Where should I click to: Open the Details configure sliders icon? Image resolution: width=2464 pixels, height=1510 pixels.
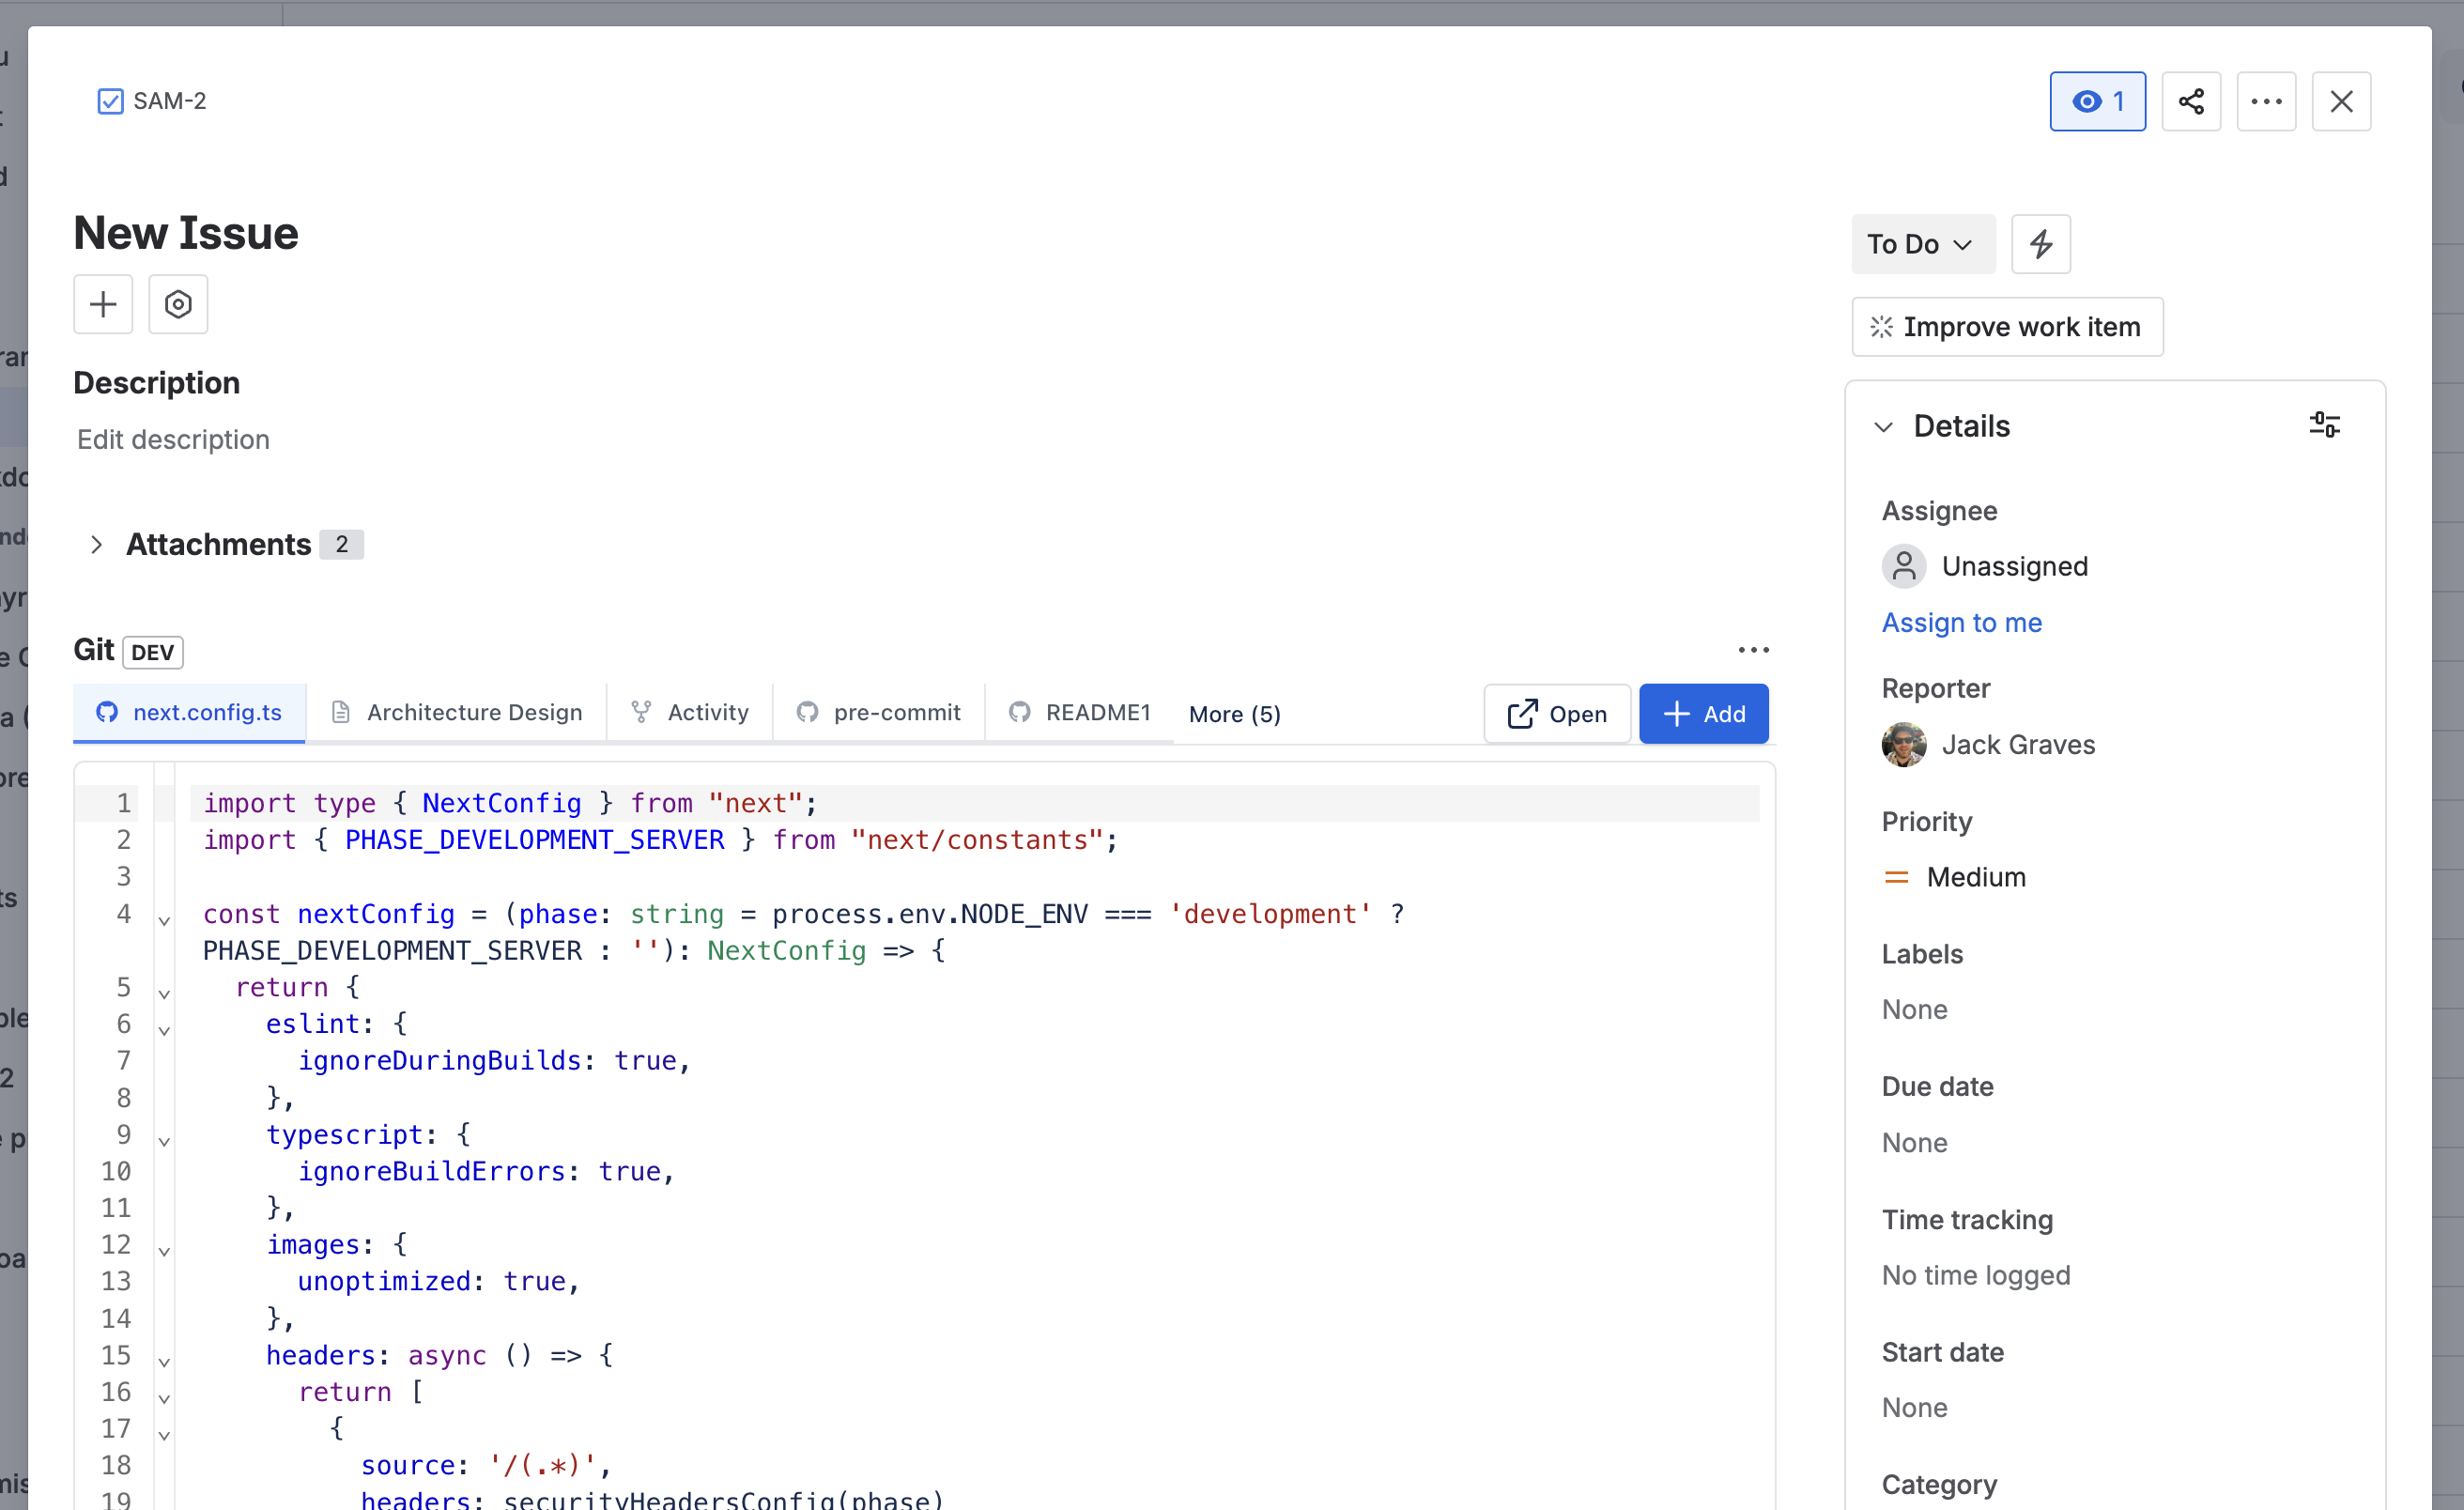coord(2323,425)
